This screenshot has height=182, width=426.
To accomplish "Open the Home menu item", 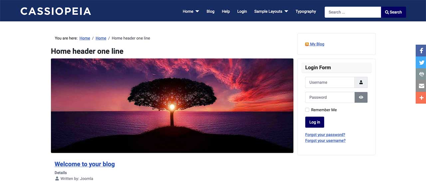I will [188, 11].
